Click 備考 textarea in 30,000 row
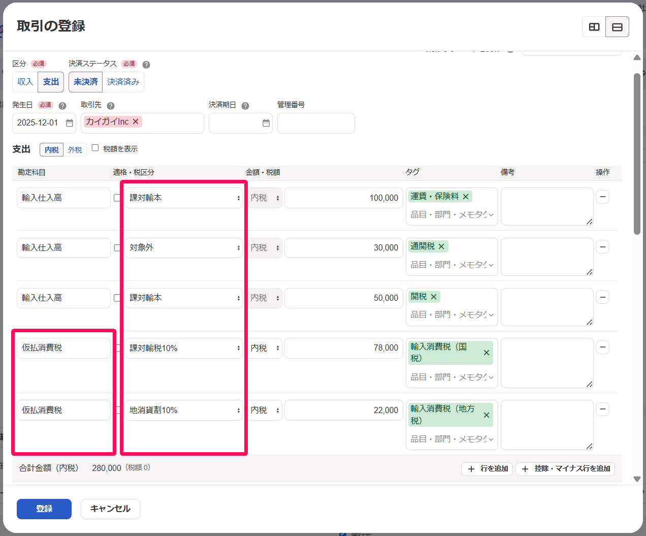The width and height of the screenshot is (646, 536). tap(547, 257)
